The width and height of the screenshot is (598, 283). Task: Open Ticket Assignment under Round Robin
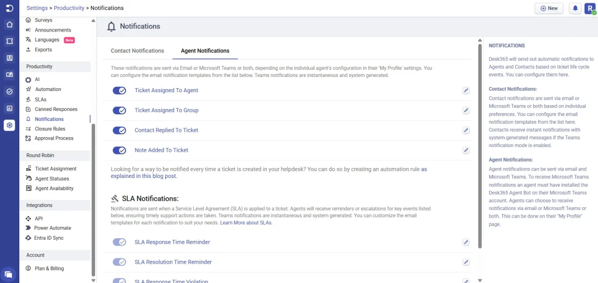[55, 169]
